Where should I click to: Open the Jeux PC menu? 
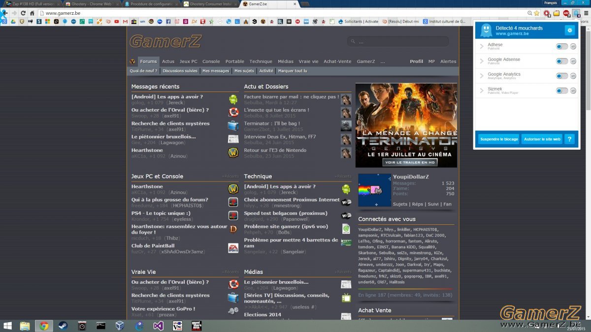tap(189, 61)
